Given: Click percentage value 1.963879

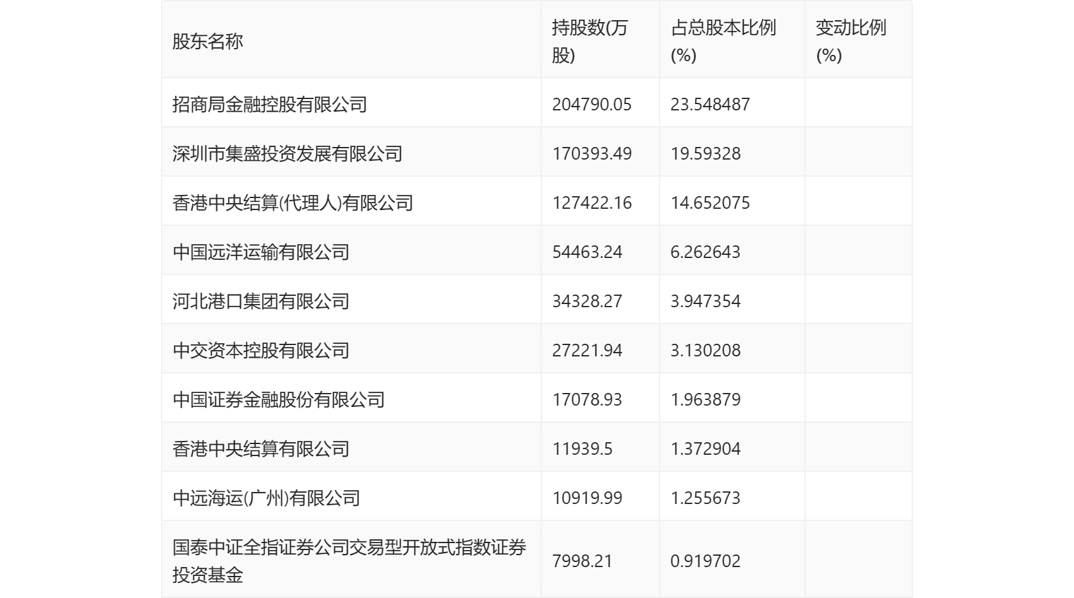Looking at the screenshot, I should click(x=706, y=399).
